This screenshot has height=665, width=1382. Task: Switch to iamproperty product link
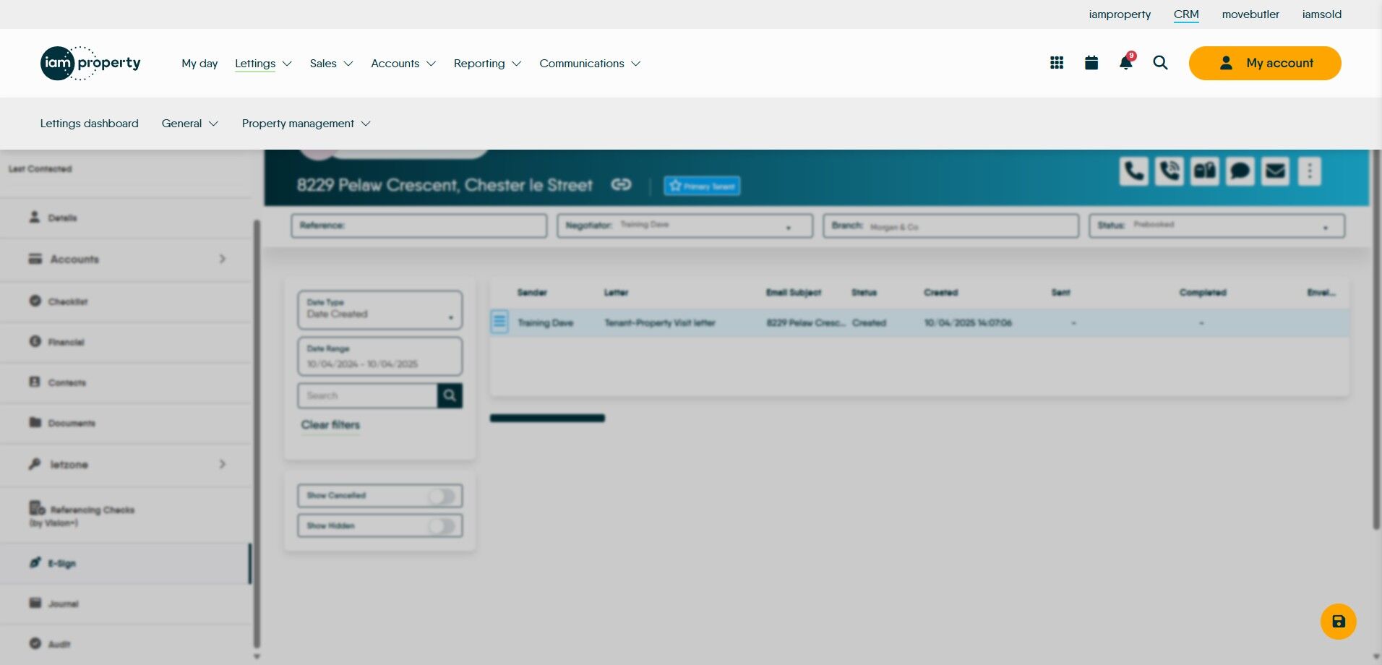(x=1120, y=14)
